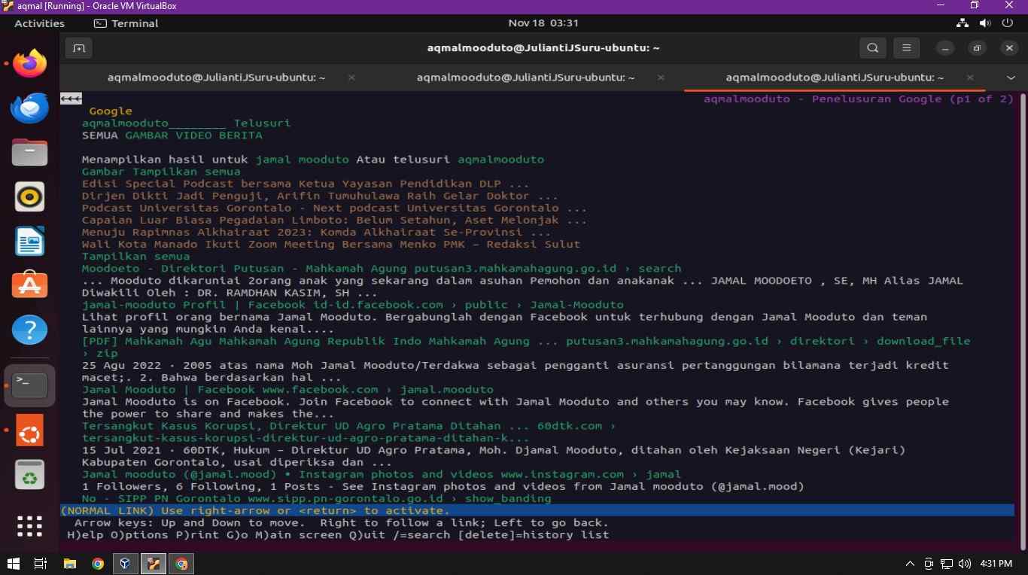
Task: Open the terminal hamburger menu
Action: click(x=907, y=48)
